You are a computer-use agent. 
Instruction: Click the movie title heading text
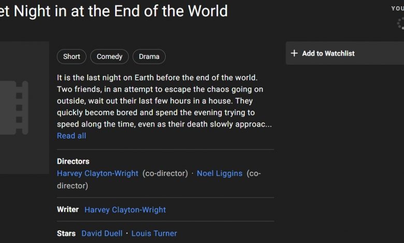point(113,11)
